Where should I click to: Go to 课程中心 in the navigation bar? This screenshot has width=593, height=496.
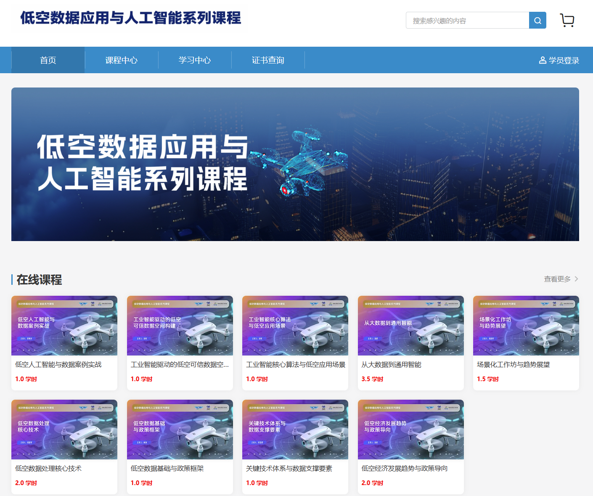pyautogui.click(x=121, y=60)
